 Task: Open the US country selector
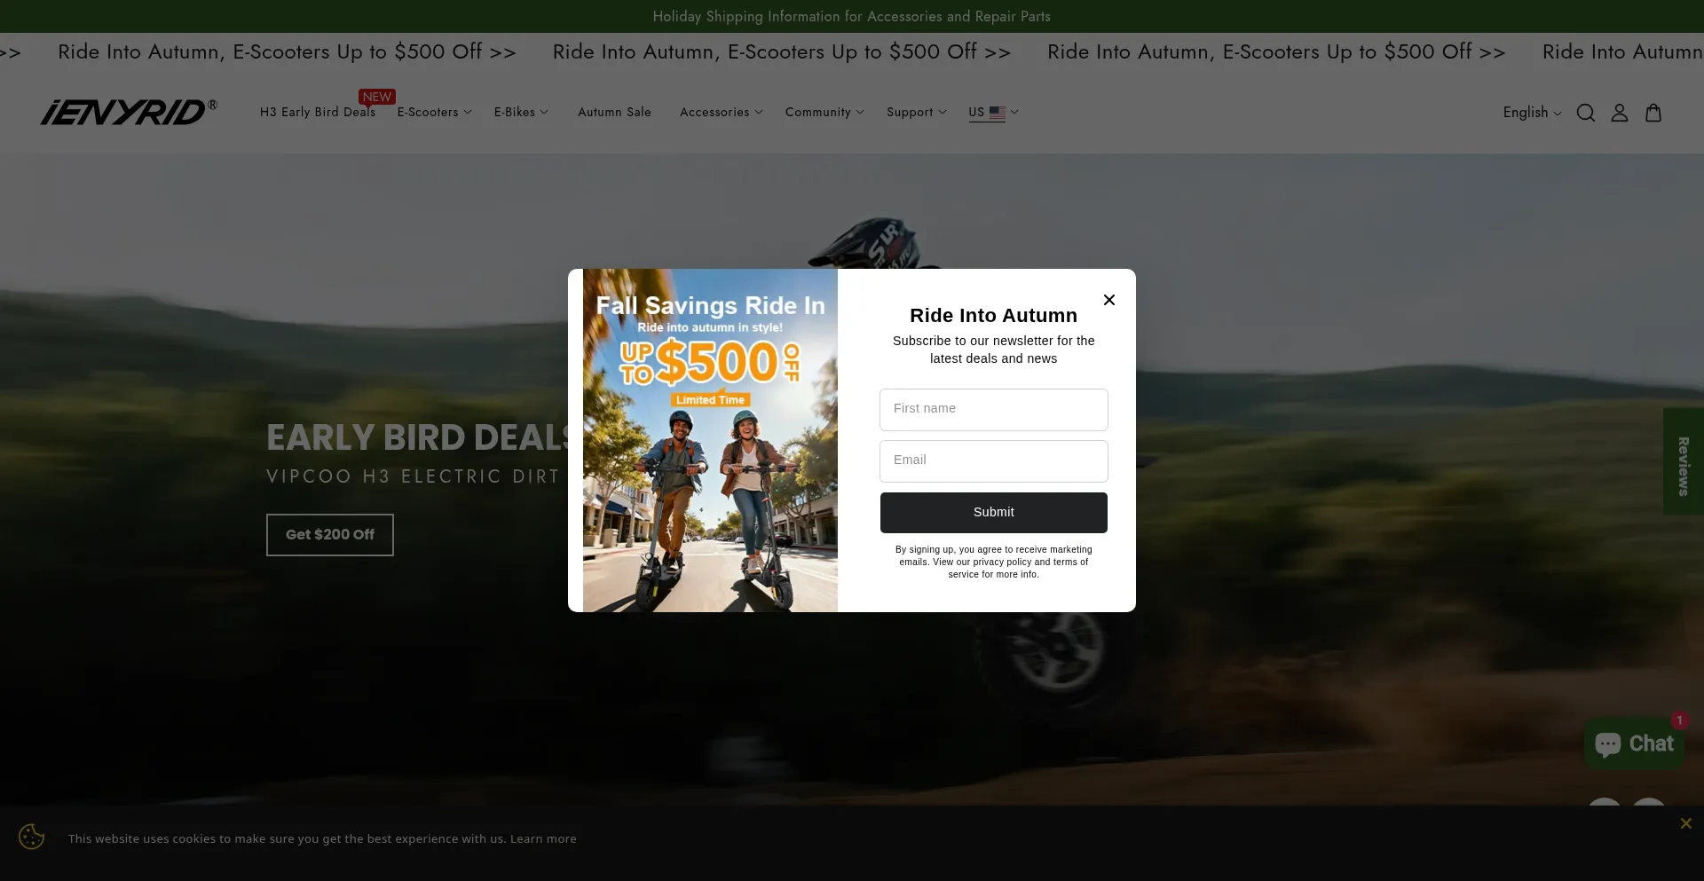[x=992, y=112]
